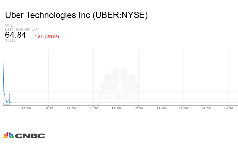Click the 13:00 time axis label
Viewport: 238px width, 148px height.
[x=161, y=108]
